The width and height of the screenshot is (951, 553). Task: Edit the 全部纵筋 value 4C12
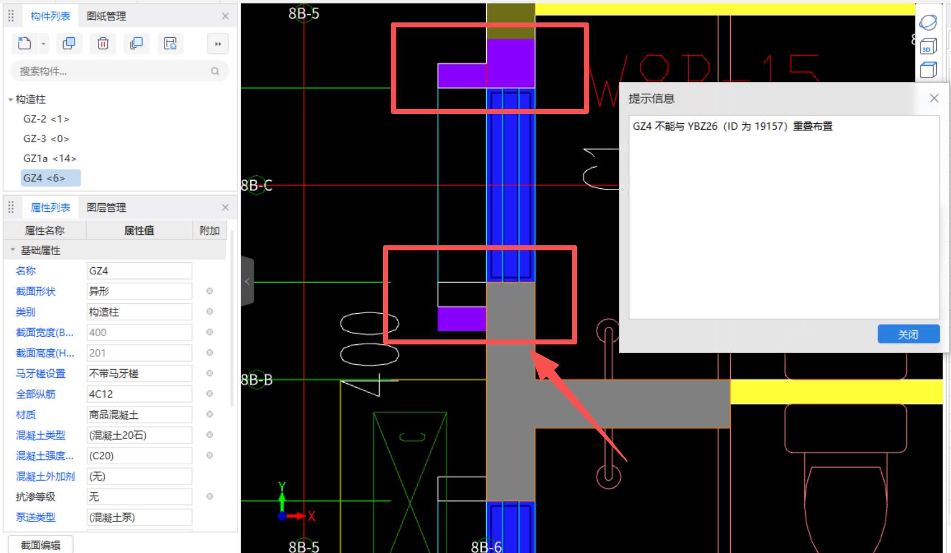pyautogui.click(x=139, y=394)
